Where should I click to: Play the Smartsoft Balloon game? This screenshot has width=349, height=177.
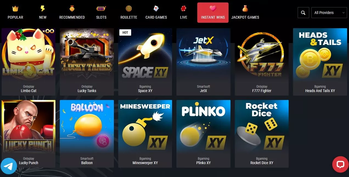tap(87, 134)
